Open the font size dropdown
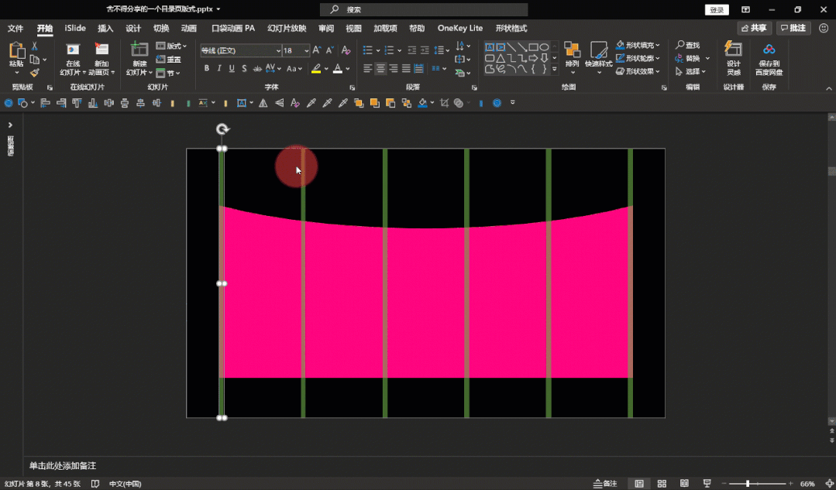Image resolution: width=836 pixels, height=490 pixels. 306,50
